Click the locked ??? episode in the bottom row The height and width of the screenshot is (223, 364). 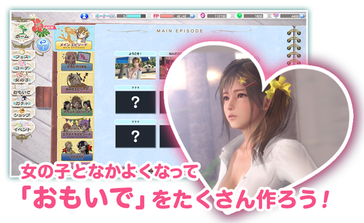tap(135, 136)
